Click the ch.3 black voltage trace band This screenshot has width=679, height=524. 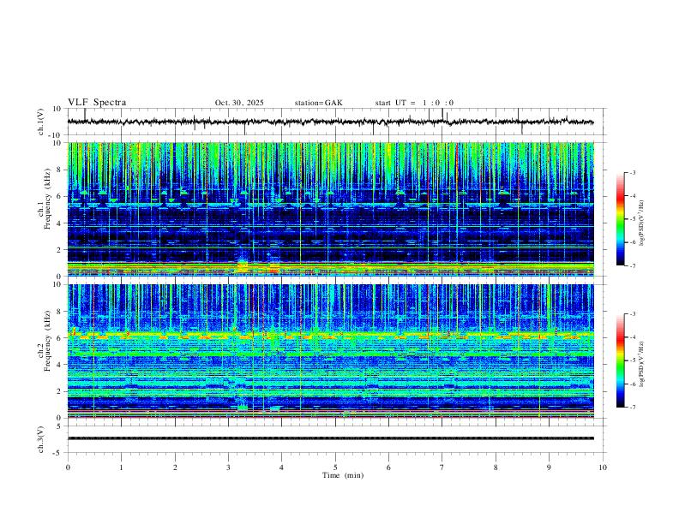point(330,438)
